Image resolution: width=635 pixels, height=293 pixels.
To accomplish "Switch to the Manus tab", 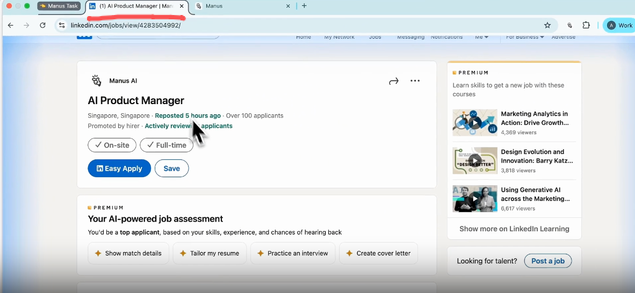I will (214, 6).
